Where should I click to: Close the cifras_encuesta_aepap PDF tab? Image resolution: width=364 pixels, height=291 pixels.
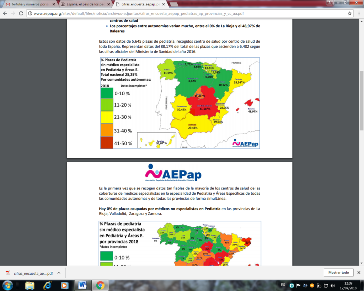point(164,4)
